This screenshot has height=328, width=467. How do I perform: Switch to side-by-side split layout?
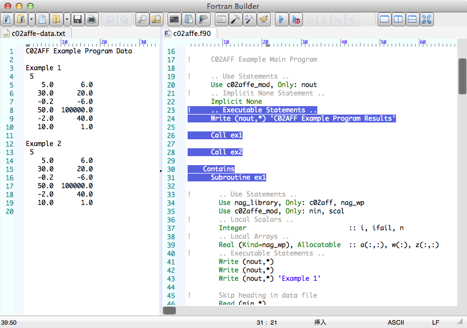click(x=398, y=20)
